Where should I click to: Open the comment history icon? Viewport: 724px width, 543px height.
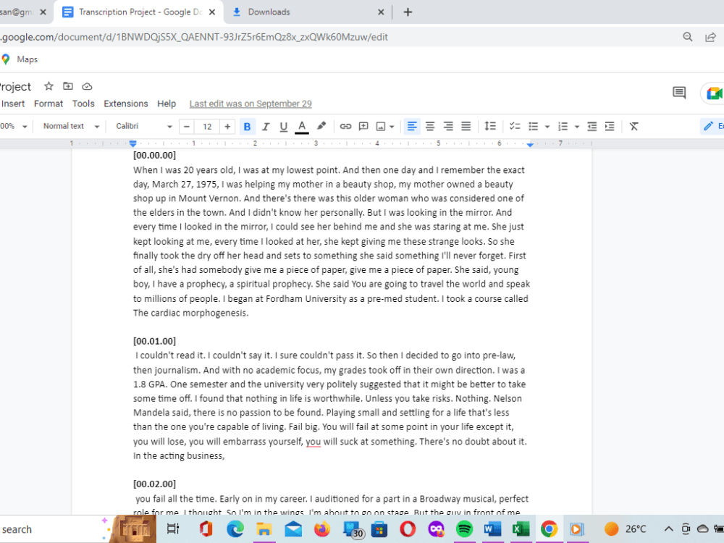click(x=679, y=93)
